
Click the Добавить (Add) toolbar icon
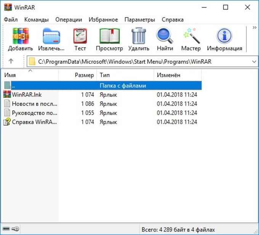tap(21, 36)
